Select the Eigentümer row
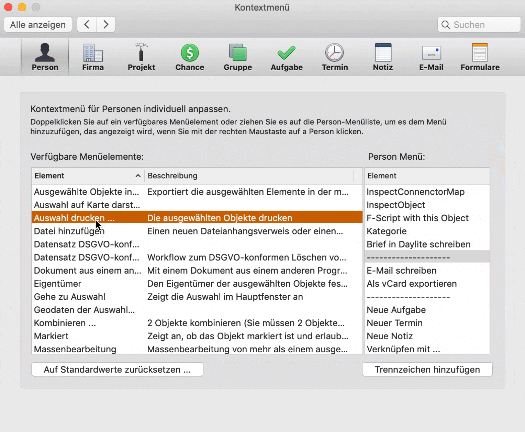Image resolution: width=525 pixels, height=432 pixels. (x=197, y=284)
